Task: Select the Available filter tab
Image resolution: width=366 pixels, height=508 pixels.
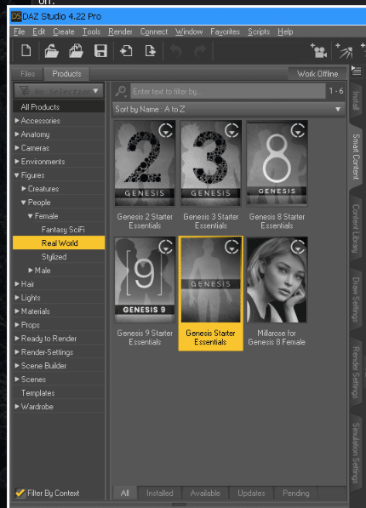Action: click(x=205, y=493)
